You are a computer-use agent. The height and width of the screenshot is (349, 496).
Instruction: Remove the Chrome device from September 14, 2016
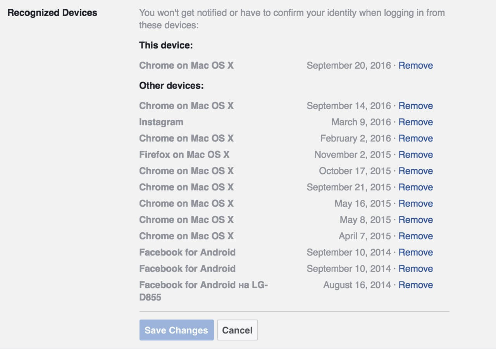415,106
